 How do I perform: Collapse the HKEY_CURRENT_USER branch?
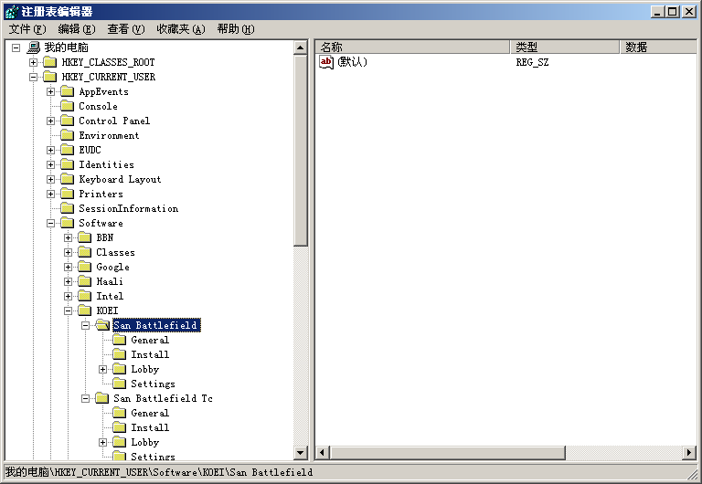[34, 77]
